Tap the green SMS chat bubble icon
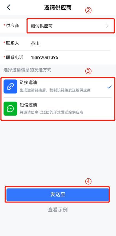 [10, 109]
